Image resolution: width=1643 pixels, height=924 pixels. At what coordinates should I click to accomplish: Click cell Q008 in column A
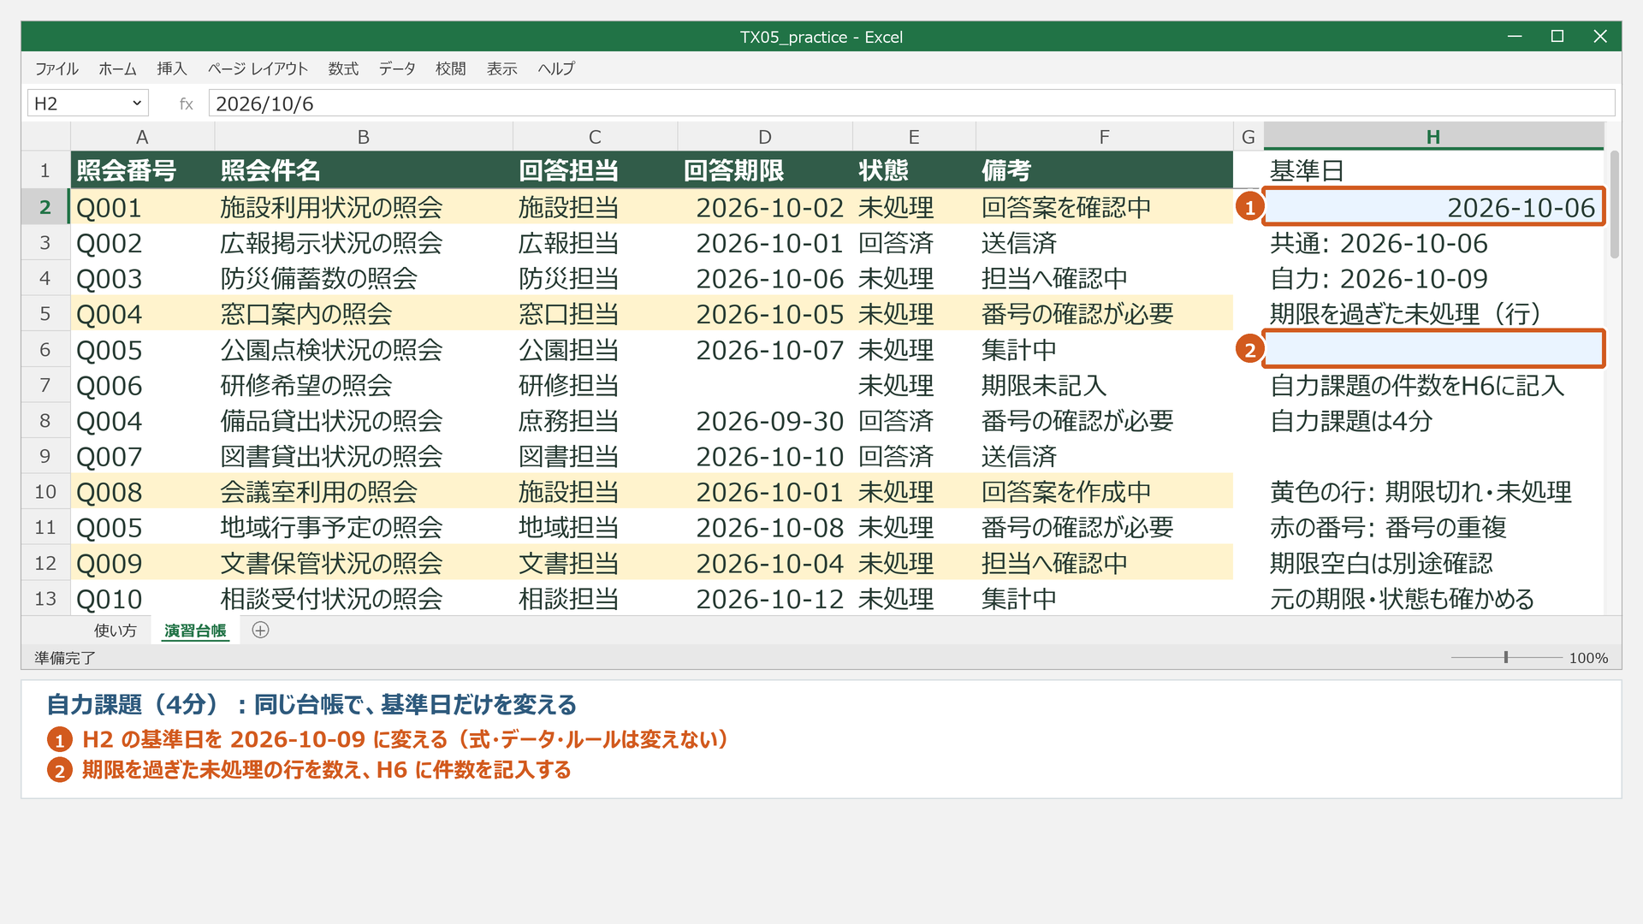point(142,492)
